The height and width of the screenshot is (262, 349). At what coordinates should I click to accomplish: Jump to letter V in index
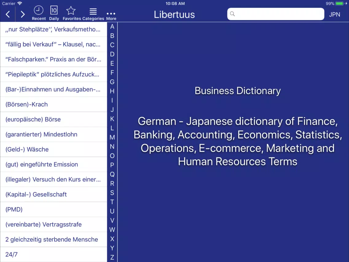pyautogui.click(x=112, y=220)
